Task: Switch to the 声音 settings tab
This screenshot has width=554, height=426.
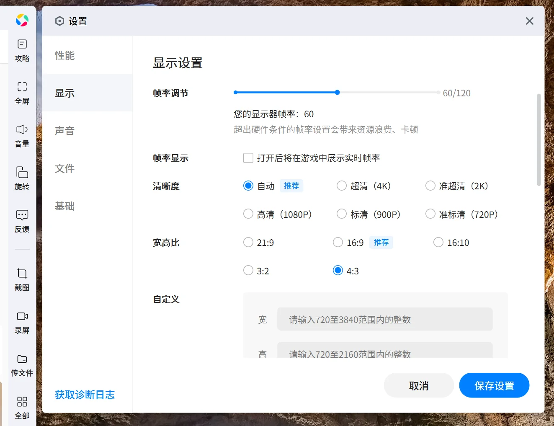Action: coord(64,131)
